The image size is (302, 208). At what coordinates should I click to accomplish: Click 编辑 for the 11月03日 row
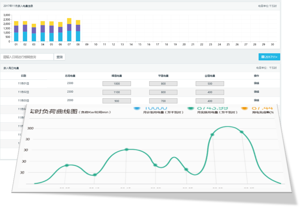click(256, 100)
